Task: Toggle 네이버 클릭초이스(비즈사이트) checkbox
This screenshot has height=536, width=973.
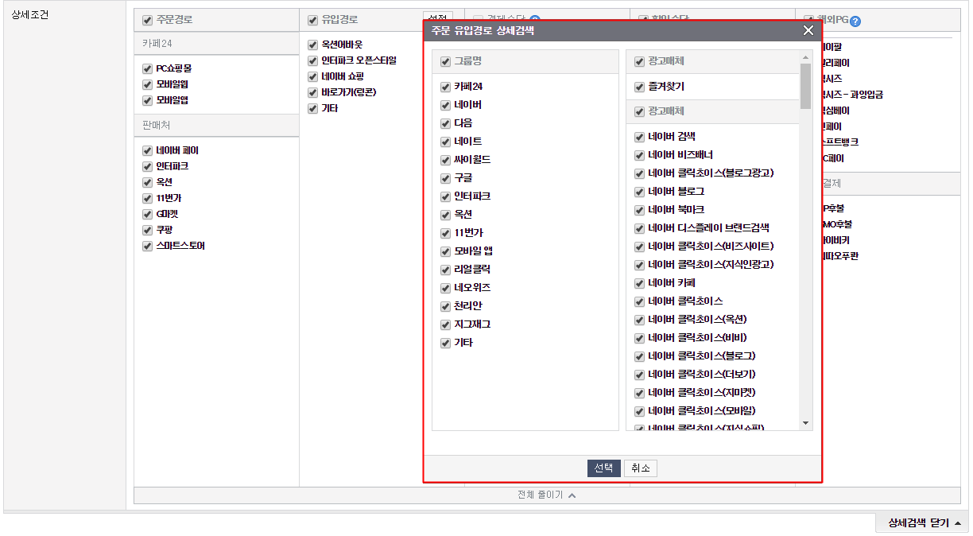Action: click(639, 247)
